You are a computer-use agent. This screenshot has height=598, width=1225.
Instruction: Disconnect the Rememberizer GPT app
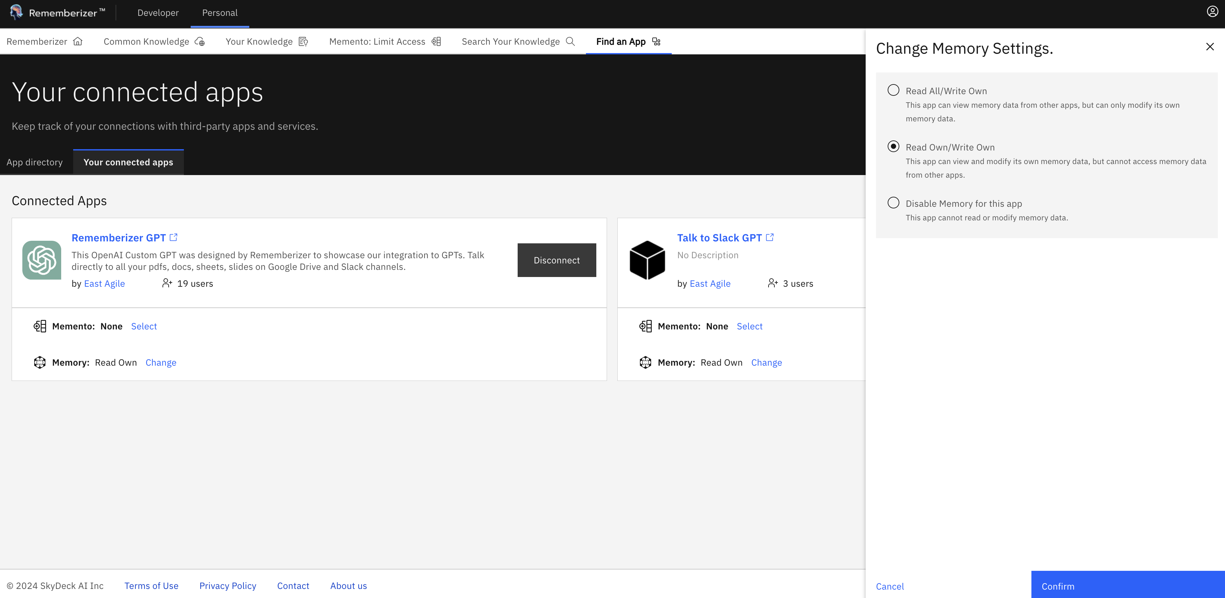[x=556, y=260]
